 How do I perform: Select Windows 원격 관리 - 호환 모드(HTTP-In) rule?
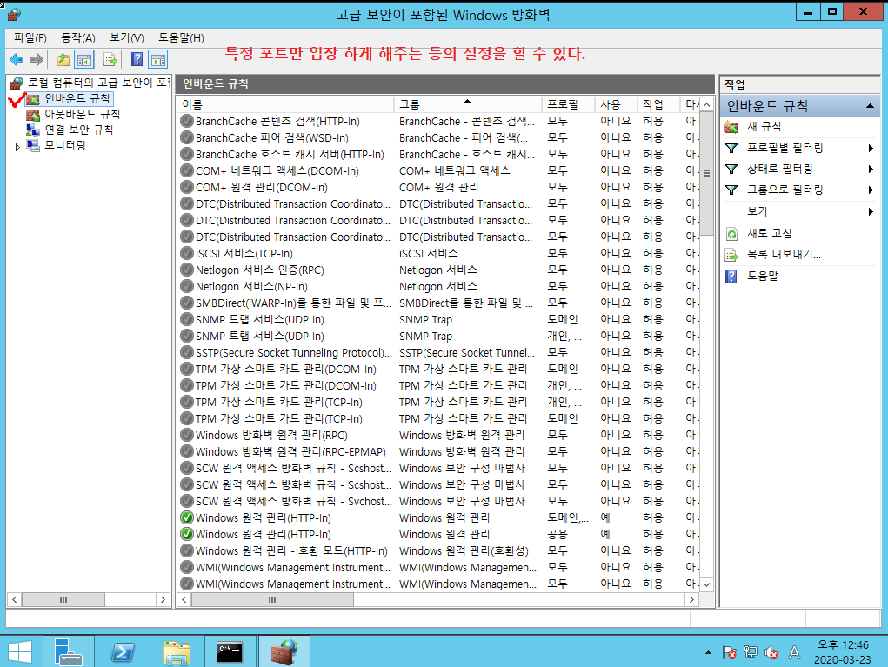point(437,551)
